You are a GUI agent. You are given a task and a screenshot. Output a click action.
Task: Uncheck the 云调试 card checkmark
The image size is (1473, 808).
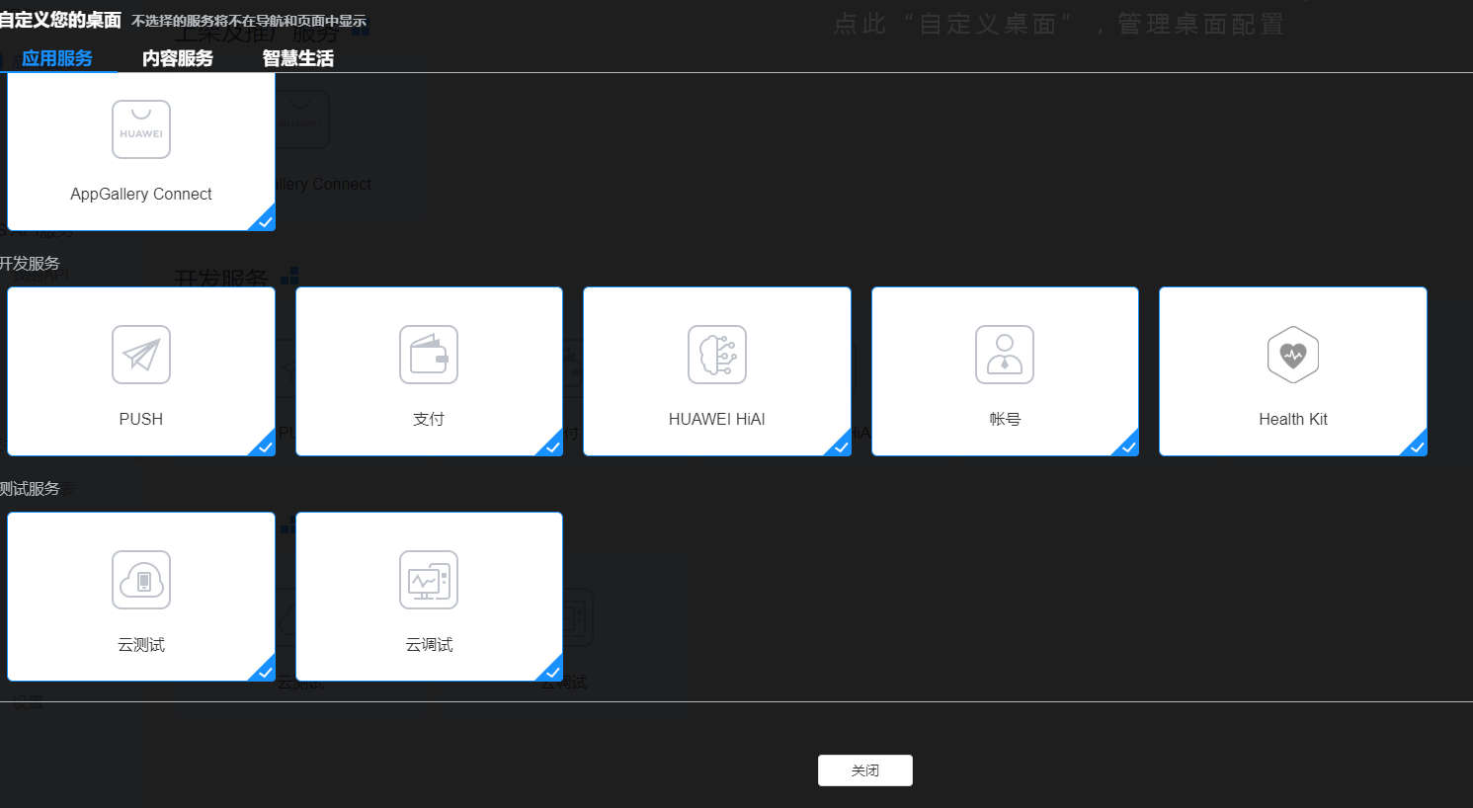[x=551, y=671]
